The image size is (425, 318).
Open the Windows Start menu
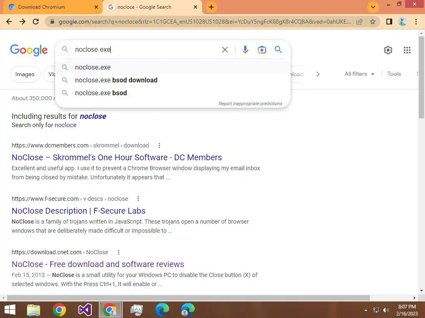tap(10, 310)
